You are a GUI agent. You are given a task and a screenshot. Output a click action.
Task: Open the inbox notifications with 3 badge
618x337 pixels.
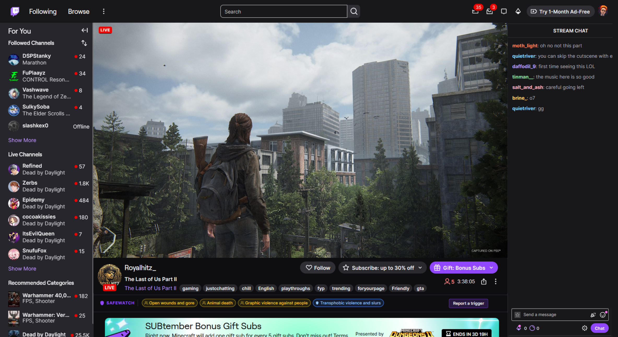[x=490, y=11]
